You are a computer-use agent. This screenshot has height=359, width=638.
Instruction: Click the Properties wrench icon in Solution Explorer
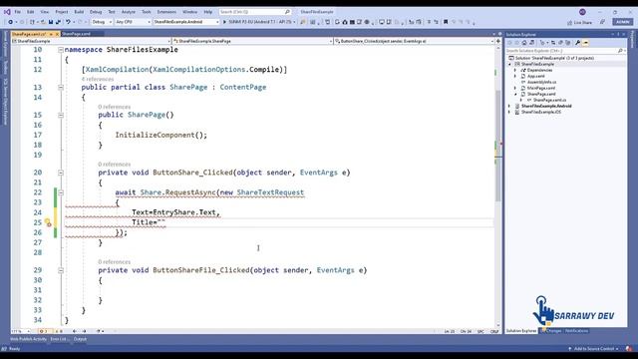(577, 42)
